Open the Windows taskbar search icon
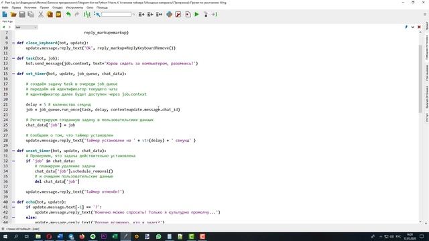 16,236
